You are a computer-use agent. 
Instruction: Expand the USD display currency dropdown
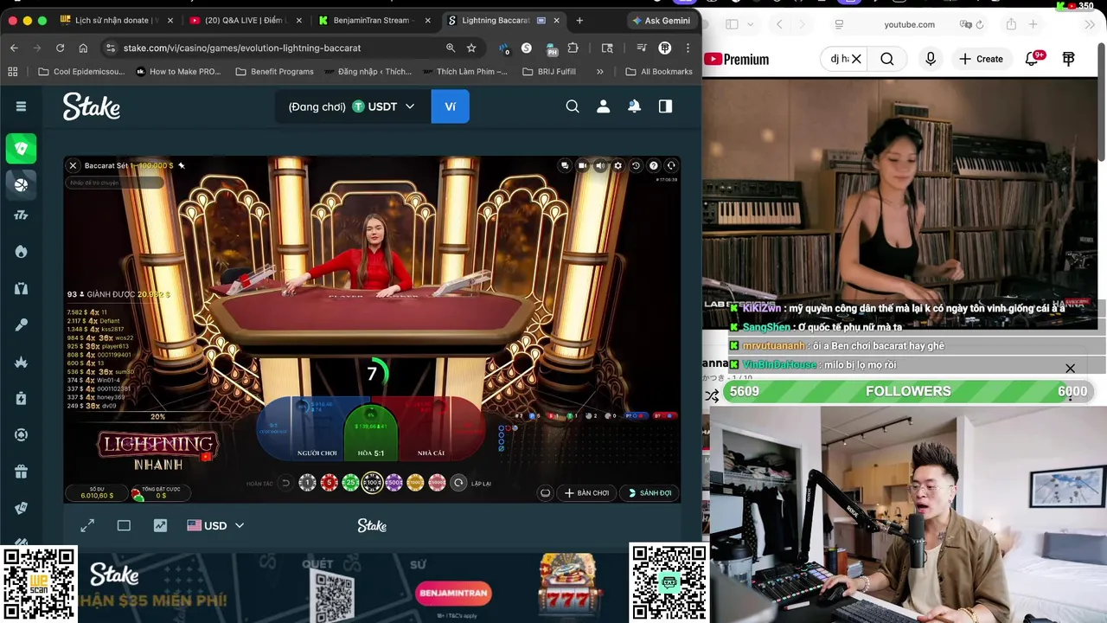215,525
